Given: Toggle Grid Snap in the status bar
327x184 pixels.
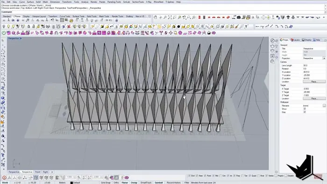Looking at the screenshot, I should pyautogui.click(x=106, y=183).
